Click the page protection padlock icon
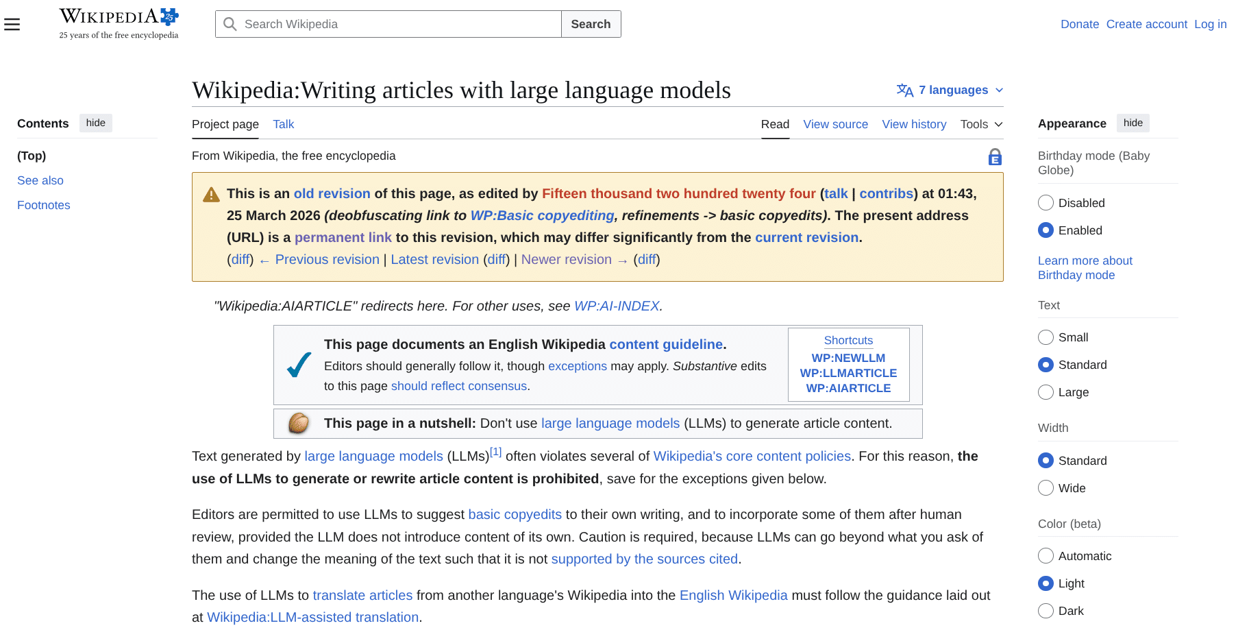The height and width of the screenshot is (630, 1249). coord(995,156)
